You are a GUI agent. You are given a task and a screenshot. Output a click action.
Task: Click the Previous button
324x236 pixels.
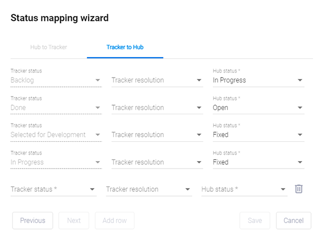coord(32,220)
